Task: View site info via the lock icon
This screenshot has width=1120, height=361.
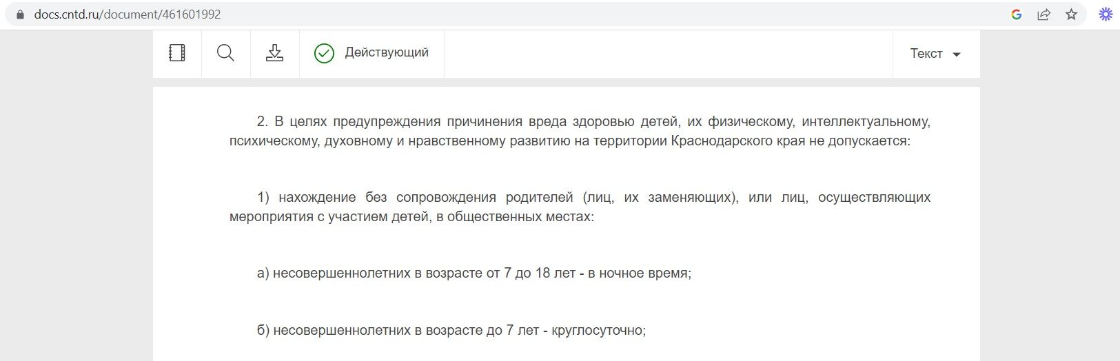Action: pyautogui.click(x=19, y=14)
